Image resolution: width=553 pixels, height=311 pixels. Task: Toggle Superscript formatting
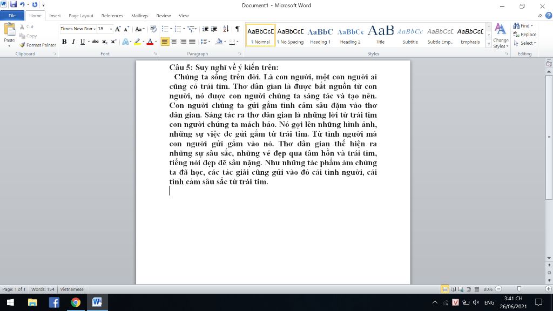(113, 42)
